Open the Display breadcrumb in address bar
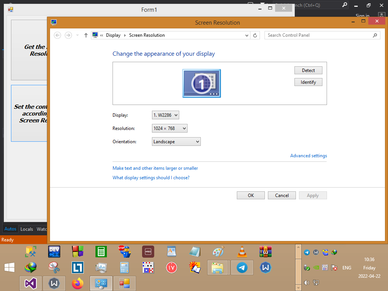Image resolution: width=388 pixels, height=291 pixels. (113, 35)
